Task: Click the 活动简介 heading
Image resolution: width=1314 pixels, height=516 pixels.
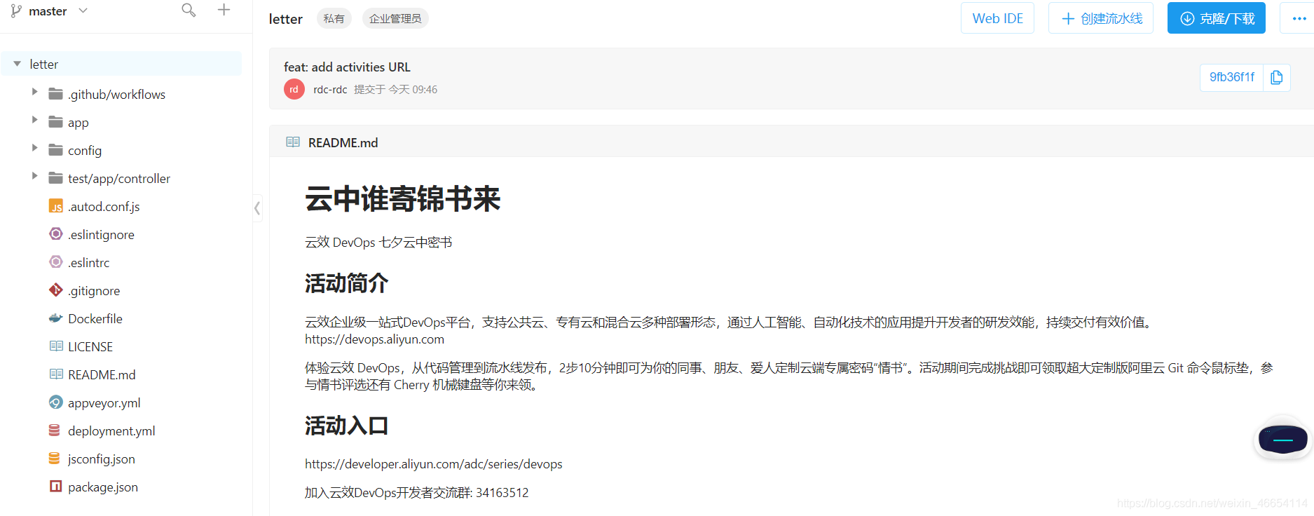Action: click(347, 283)
